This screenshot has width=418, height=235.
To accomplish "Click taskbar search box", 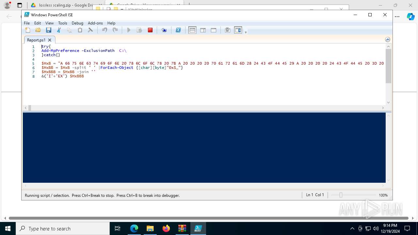I will (63, 228).
